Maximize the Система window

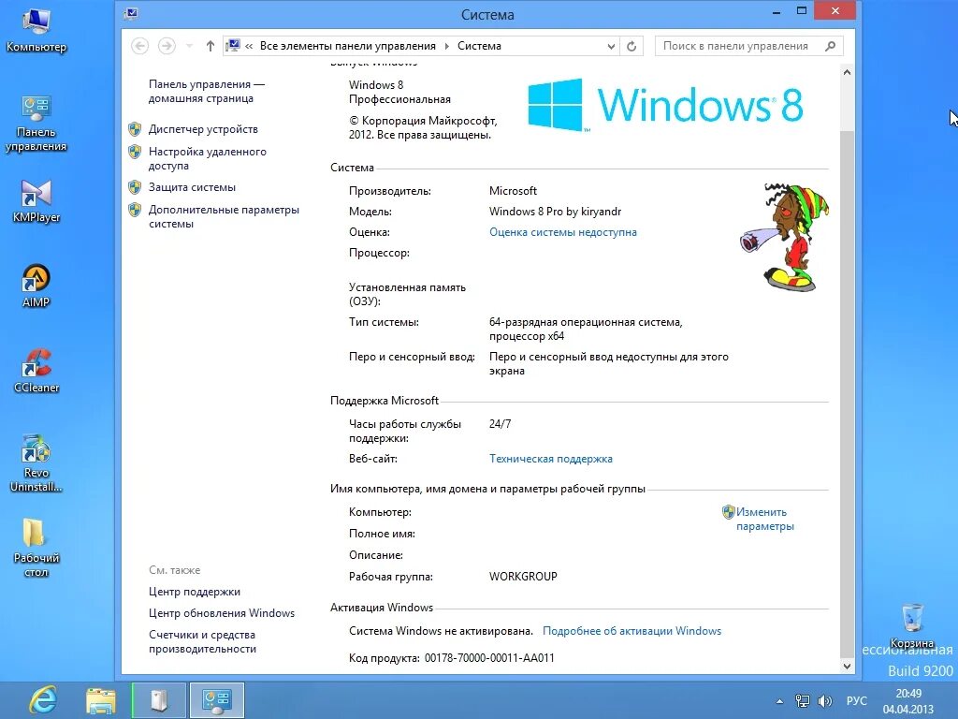pos(802,11)
